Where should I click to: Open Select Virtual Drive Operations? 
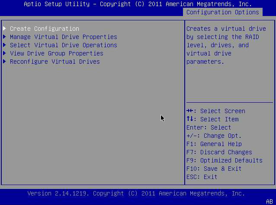click(63, 45)
